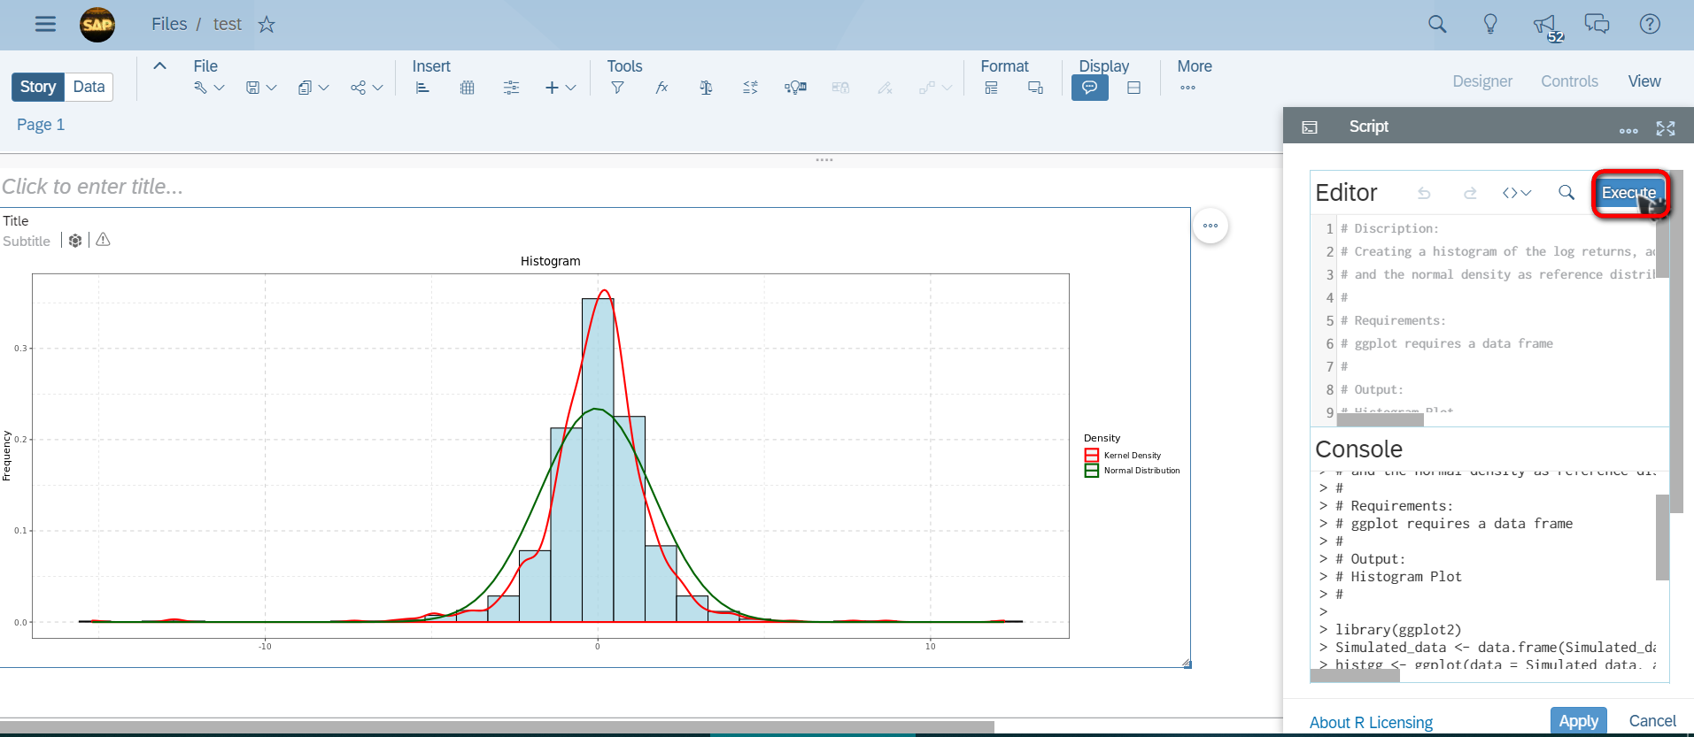Open the discussions chat icon in the top bar
The image size is (1694, 737).
[1597, 24]
